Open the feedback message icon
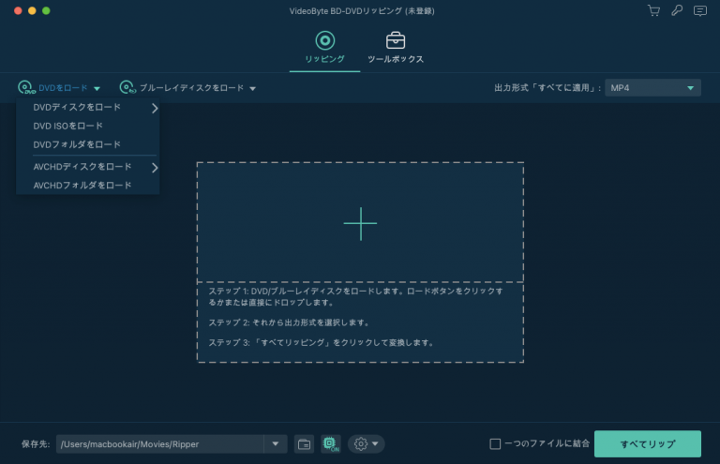 pyautogui.click(x=699, y=11)
